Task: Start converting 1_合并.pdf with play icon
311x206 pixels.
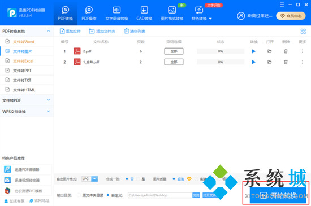Action: [253, 62]
